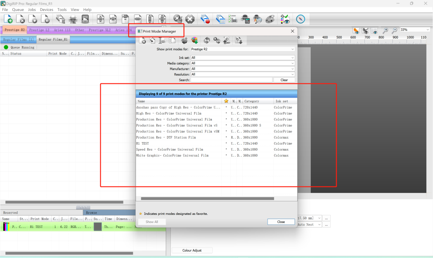Click the refresh arrows icon in dialog
Image resolution: width=433 pixels, height=258 pixels.
[x=207, y=41]
